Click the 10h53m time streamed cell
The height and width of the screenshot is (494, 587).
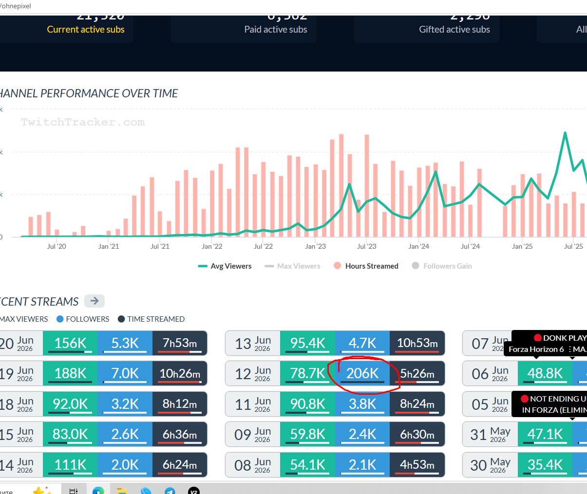[417, 343]
